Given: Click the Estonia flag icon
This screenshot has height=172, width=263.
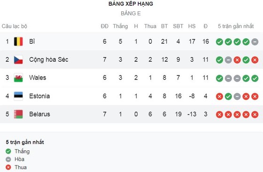Looking at the screenshot, I should click(x=18, y=96).
